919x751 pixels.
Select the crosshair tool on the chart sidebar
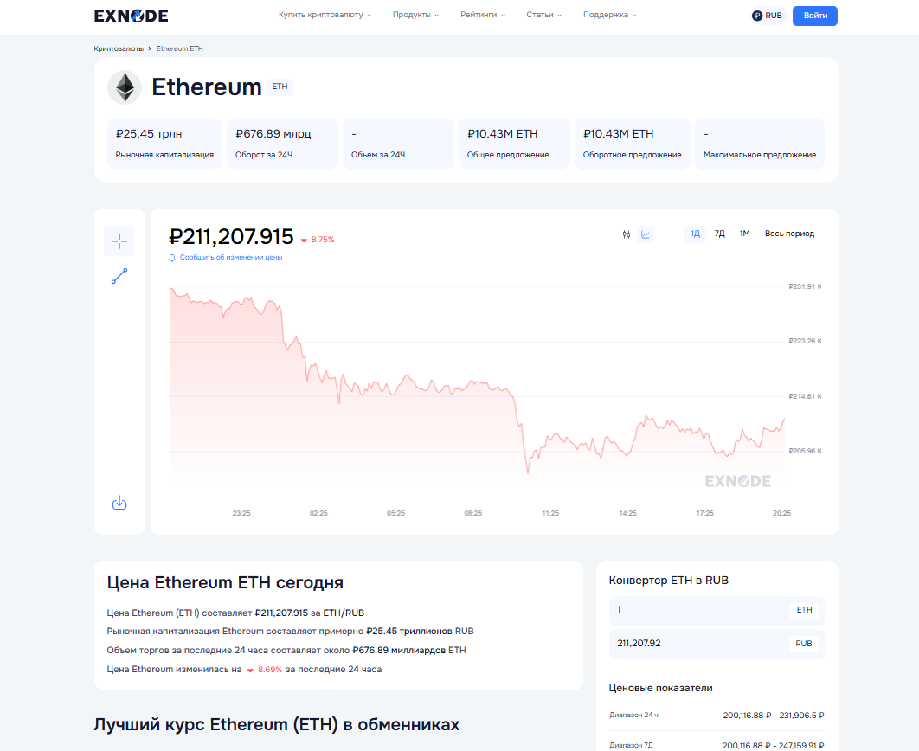119,241
